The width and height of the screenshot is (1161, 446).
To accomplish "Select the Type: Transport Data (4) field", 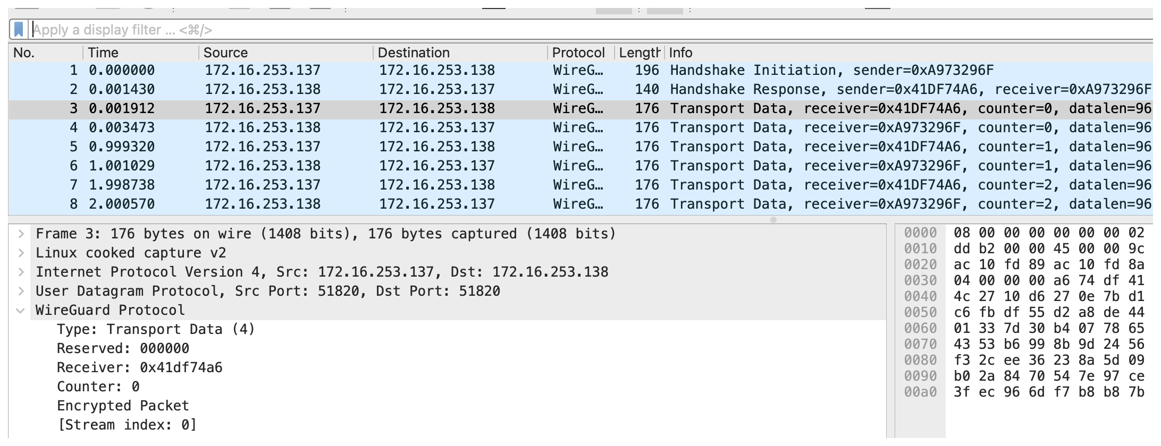I will point(156,329).
